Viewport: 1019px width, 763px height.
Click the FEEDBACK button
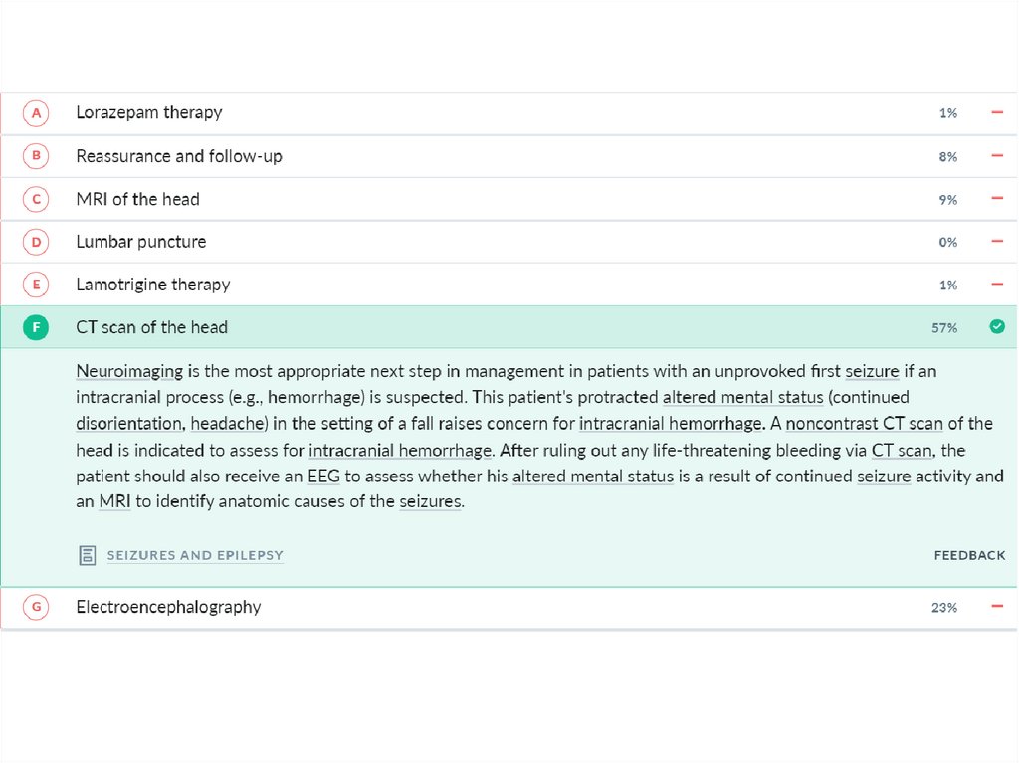pos(969,555)
